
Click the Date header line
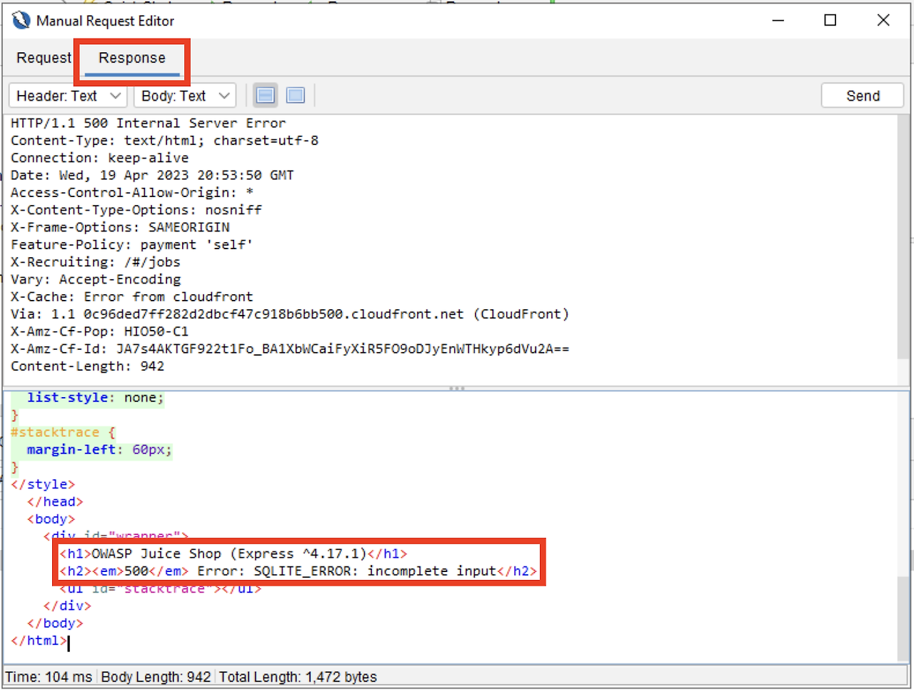pyautogui.click(x=152, y=175)
